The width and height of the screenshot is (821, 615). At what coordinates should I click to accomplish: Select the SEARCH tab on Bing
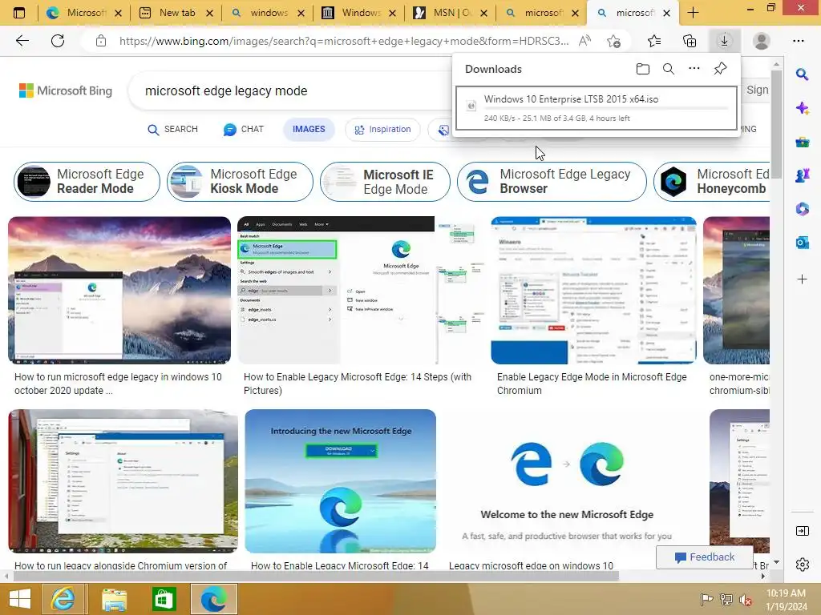[172, 129]
